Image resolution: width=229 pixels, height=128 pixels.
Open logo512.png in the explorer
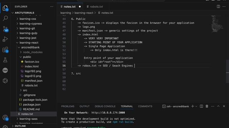tap(33, 76)
